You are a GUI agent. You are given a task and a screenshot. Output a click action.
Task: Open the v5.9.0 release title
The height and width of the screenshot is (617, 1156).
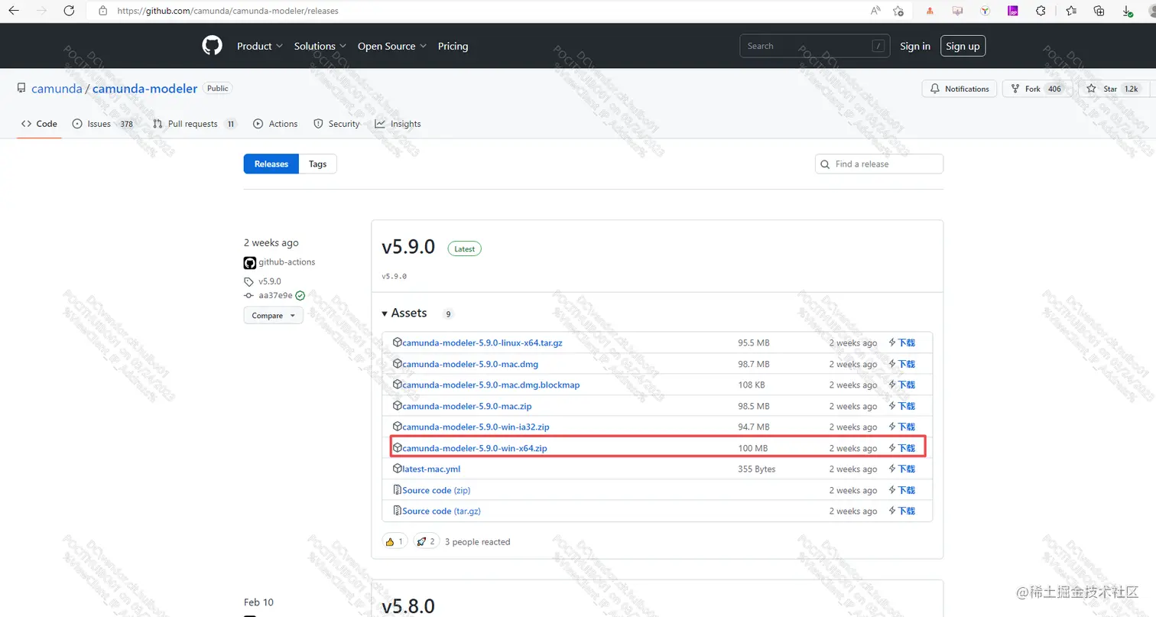[x=408, y=247]
